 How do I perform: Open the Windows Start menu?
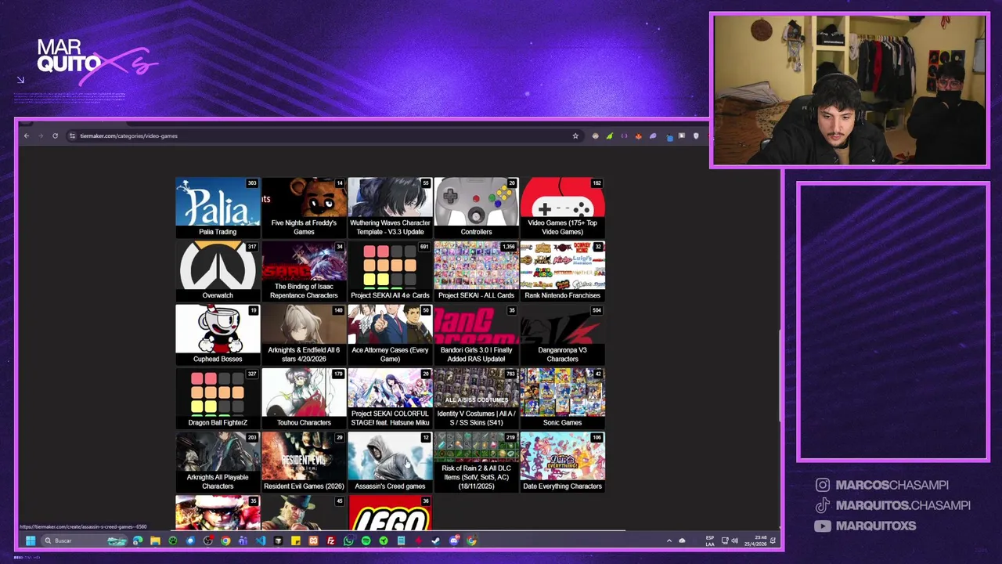pyautogui.click(x=31, y=540)
